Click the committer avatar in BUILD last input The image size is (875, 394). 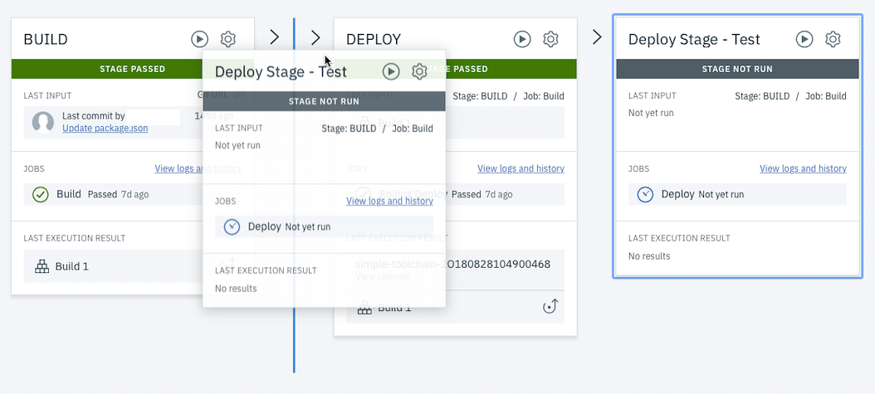[43, 122]
